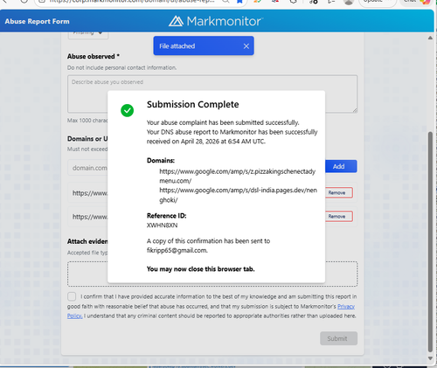Click the bookmark star in address bar
Viewport: 437px width, 368px height.
[239, 2]
